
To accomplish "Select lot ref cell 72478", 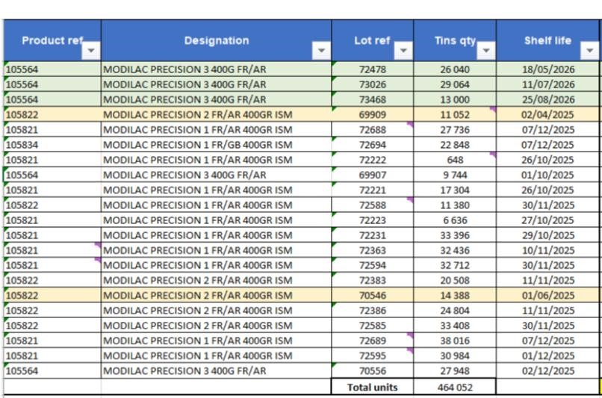I will 372,69.
